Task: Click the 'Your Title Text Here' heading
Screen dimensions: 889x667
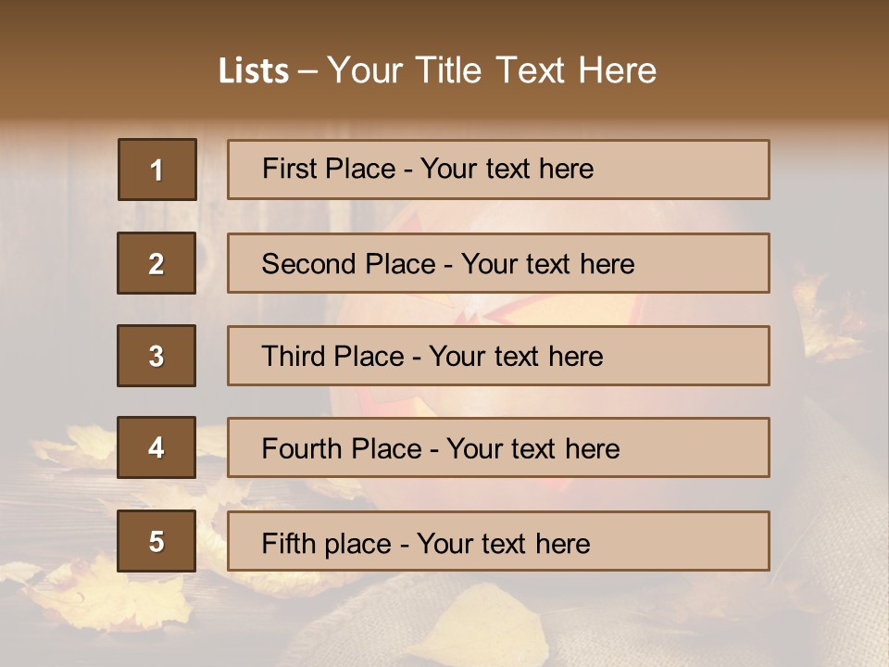Action: (x=491, y=70)
